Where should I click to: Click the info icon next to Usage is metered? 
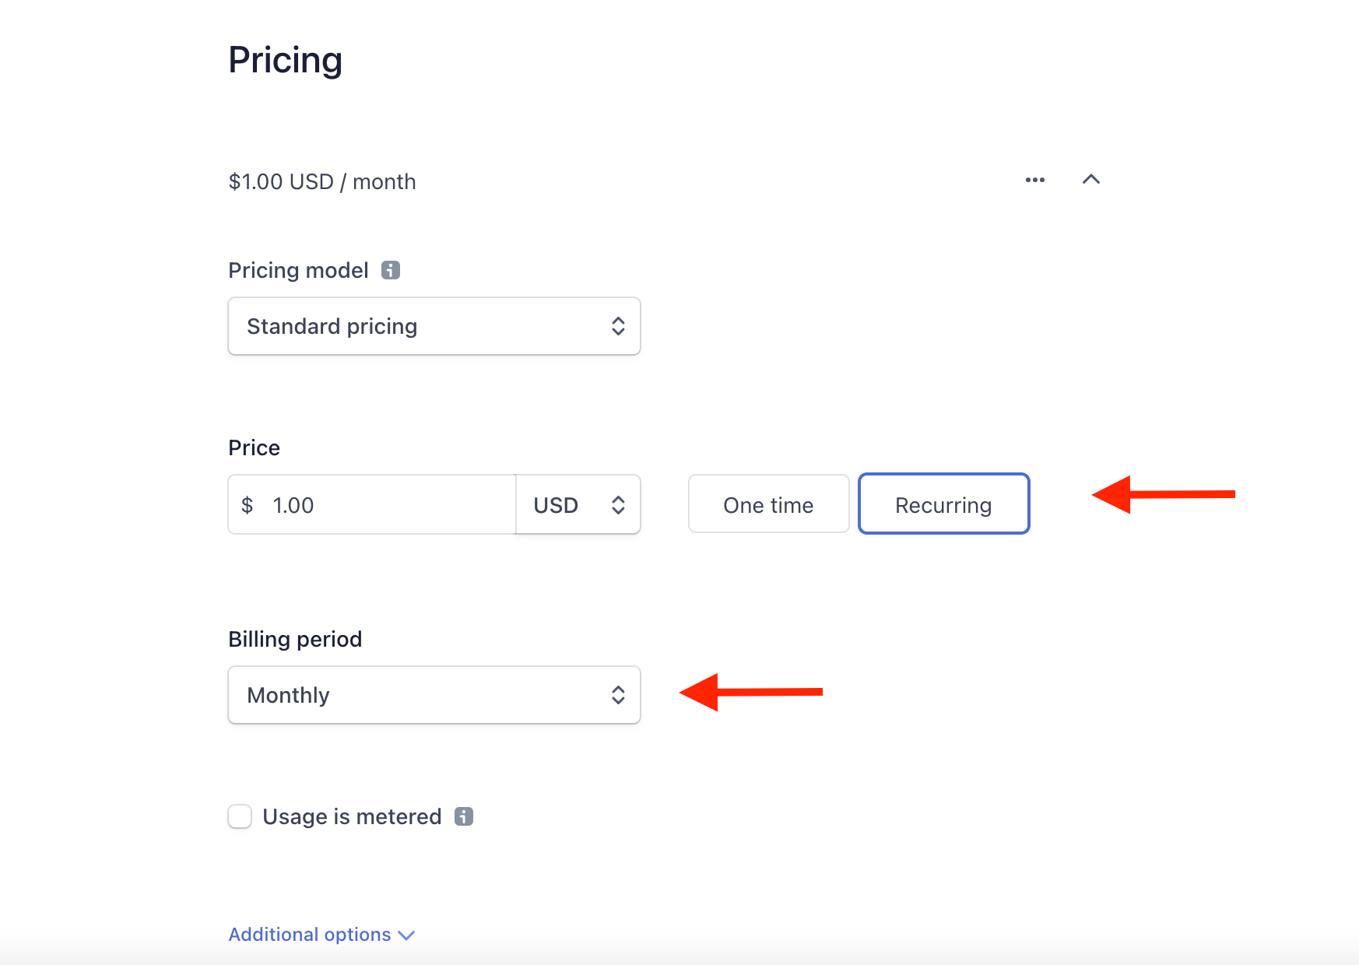464,816
